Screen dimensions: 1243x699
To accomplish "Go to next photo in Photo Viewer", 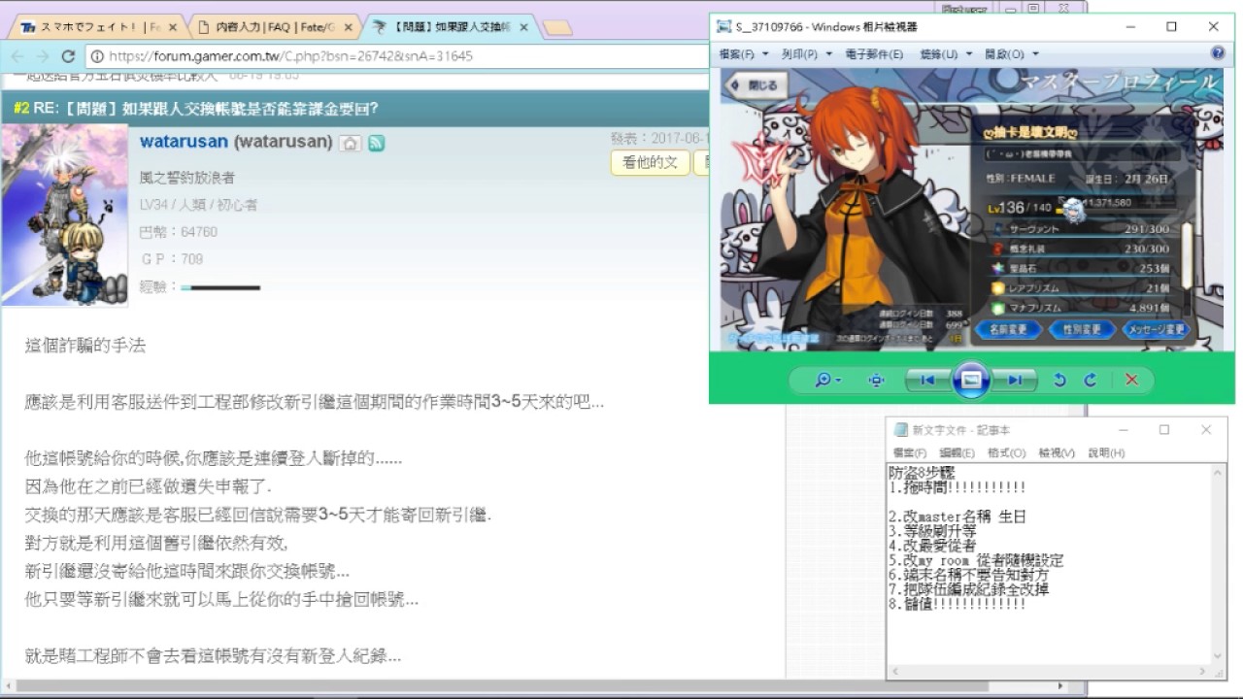I will [1014, 380].
